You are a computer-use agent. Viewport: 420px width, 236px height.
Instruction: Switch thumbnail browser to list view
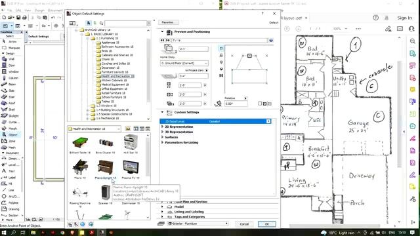point(148,129)
